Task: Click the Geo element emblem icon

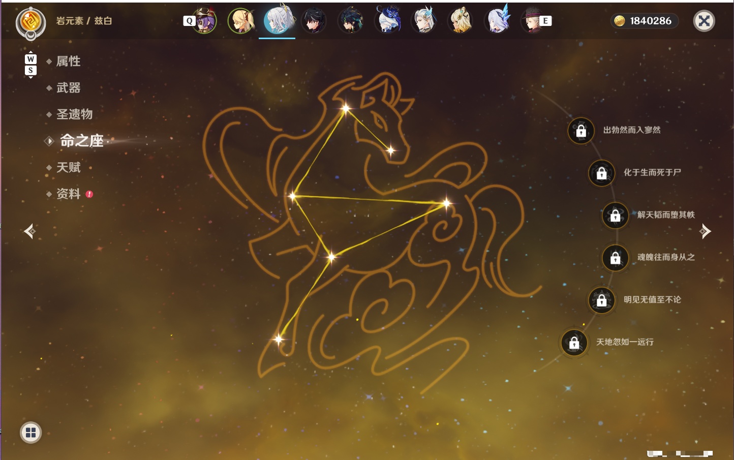Action: pos(30,22)
